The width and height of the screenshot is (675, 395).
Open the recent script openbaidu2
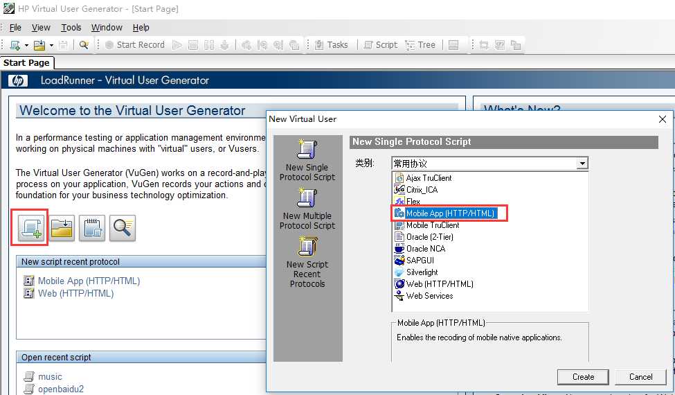pos(61,389)
